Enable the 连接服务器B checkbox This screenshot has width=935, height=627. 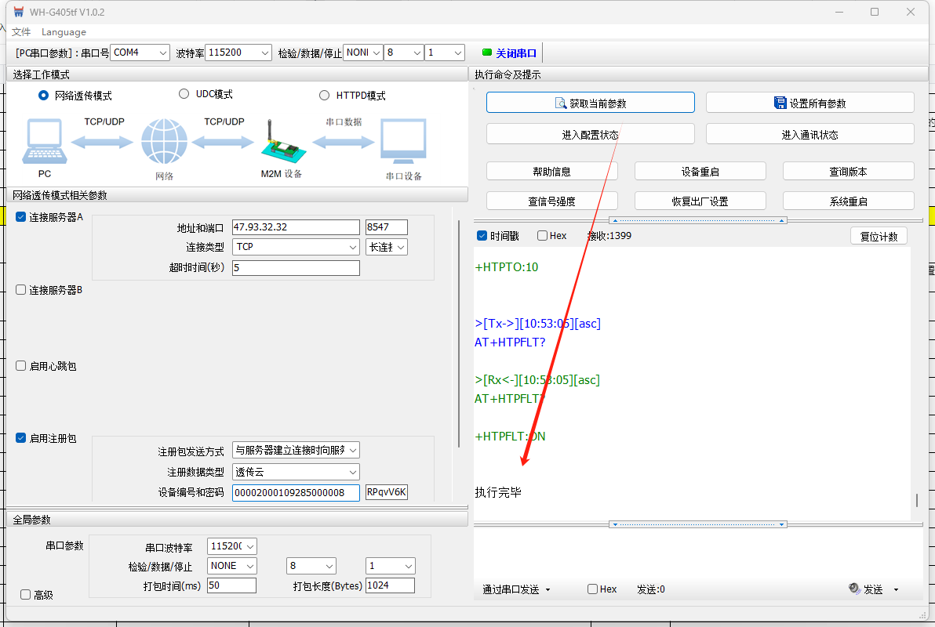click(x=21, y=290)
